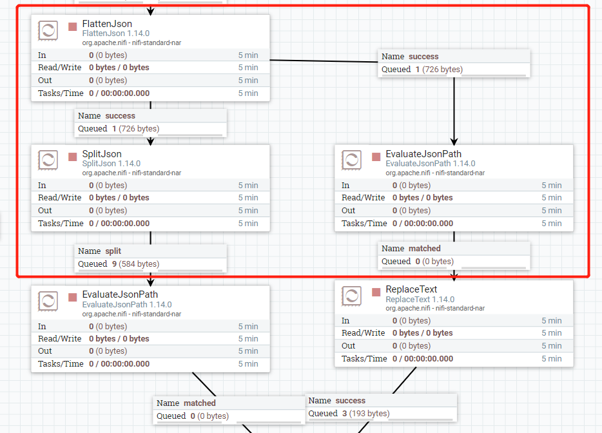The width and height of the screenshot is (602, 433).
Task: Click the 'FlattenJson 1.14.0' version text
Action: (116, 34)
